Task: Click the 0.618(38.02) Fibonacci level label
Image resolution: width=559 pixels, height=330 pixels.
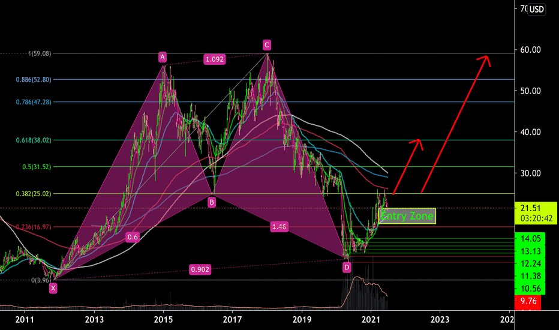Action: (34, 140)
